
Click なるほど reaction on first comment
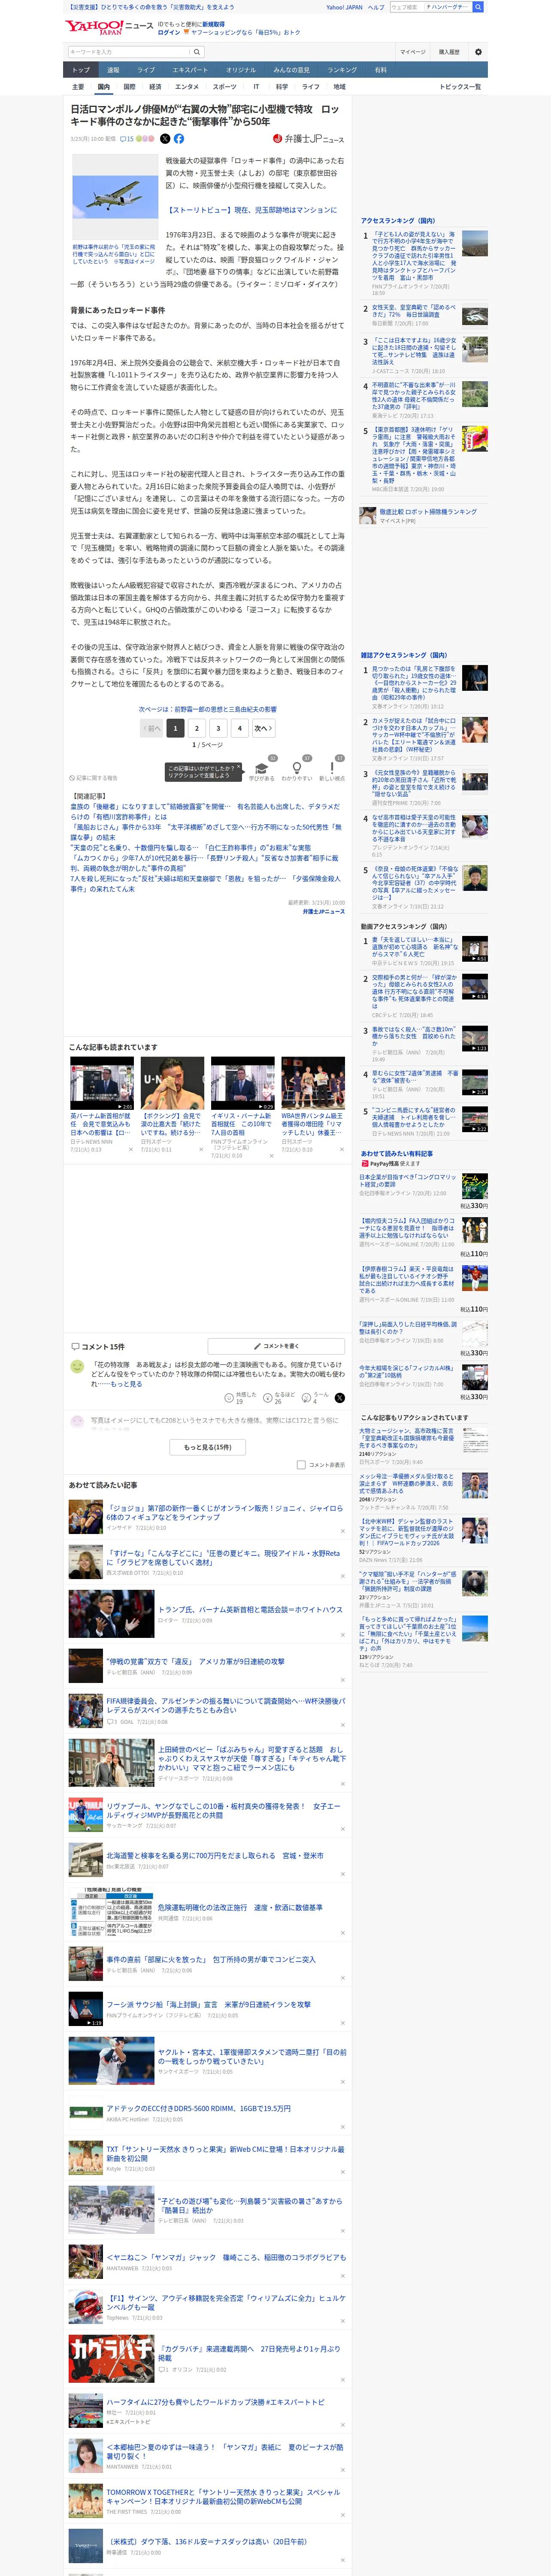[x=279, y=1397]
